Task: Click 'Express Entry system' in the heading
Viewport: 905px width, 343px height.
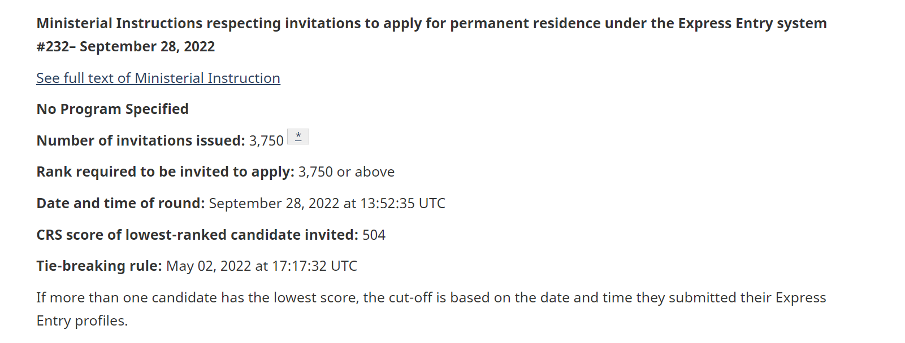Action: [x=752, y=23]
